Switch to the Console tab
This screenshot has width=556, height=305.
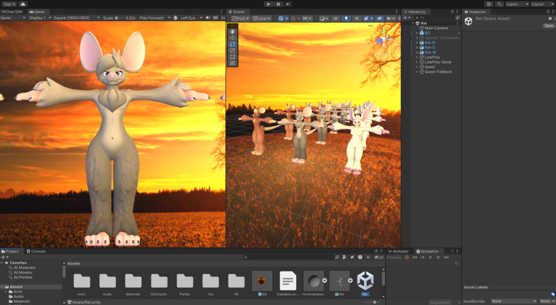(x=36, y=251)
